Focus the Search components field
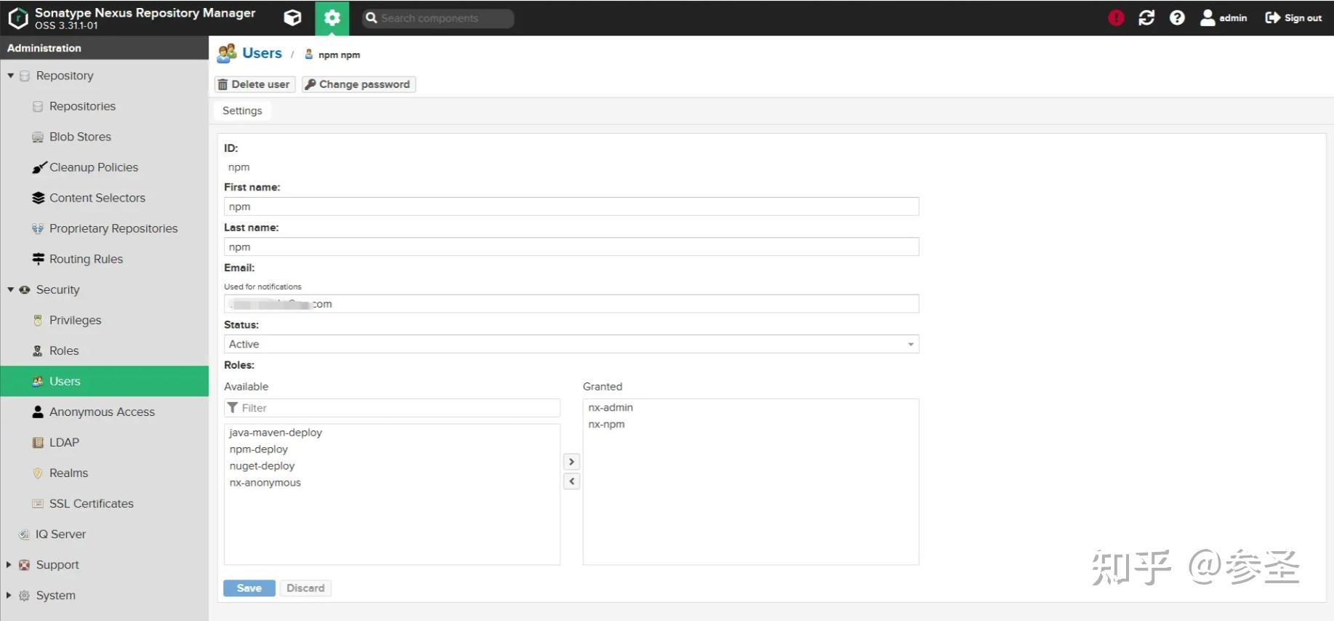 [438, 18]
